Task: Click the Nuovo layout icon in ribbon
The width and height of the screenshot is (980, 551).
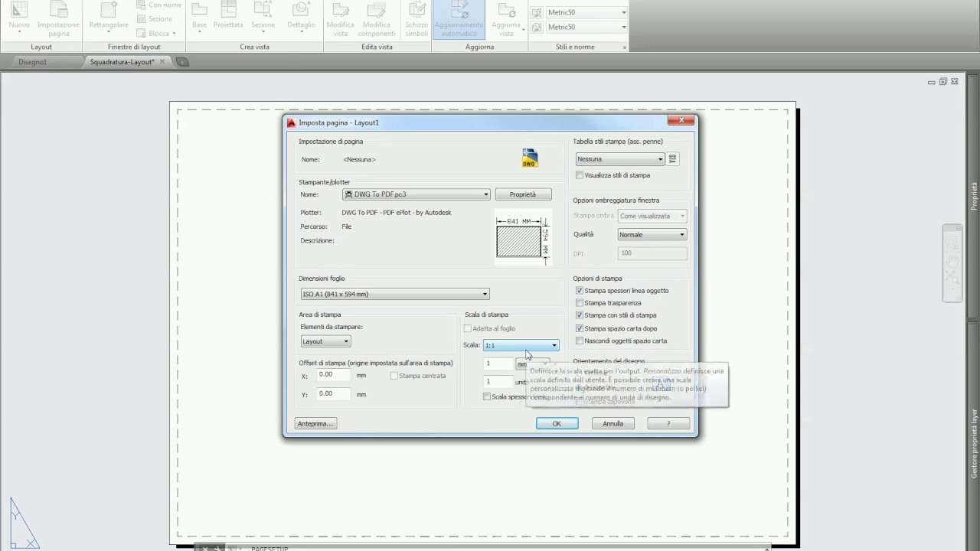Action: [x=19, y=18]
